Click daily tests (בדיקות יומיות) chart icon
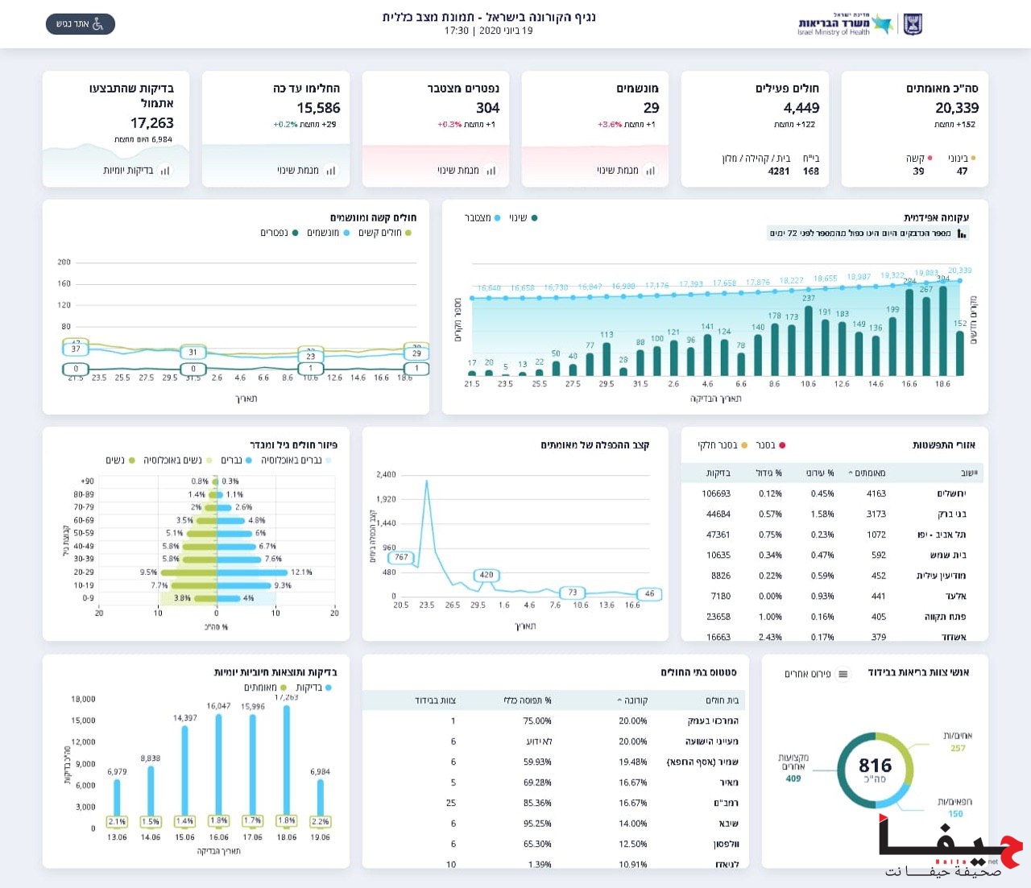This screenshot has height=888, width=1031. pos(165,171)
